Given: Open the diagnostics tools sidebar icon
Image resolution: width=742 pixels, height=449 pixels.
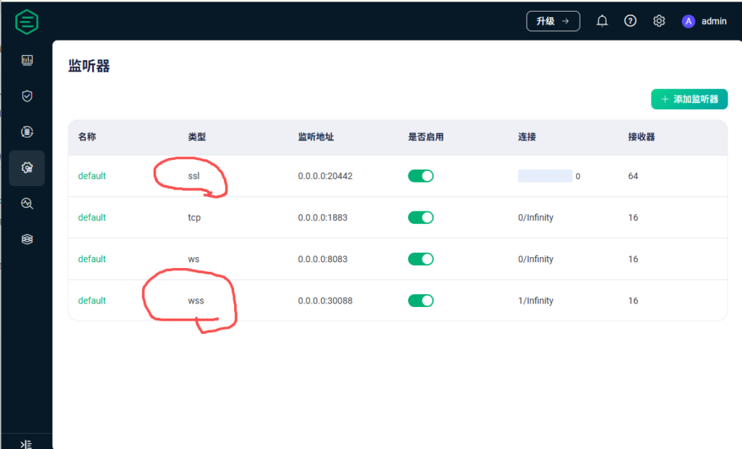Looking at the screenshot, I should coord(28,203).
